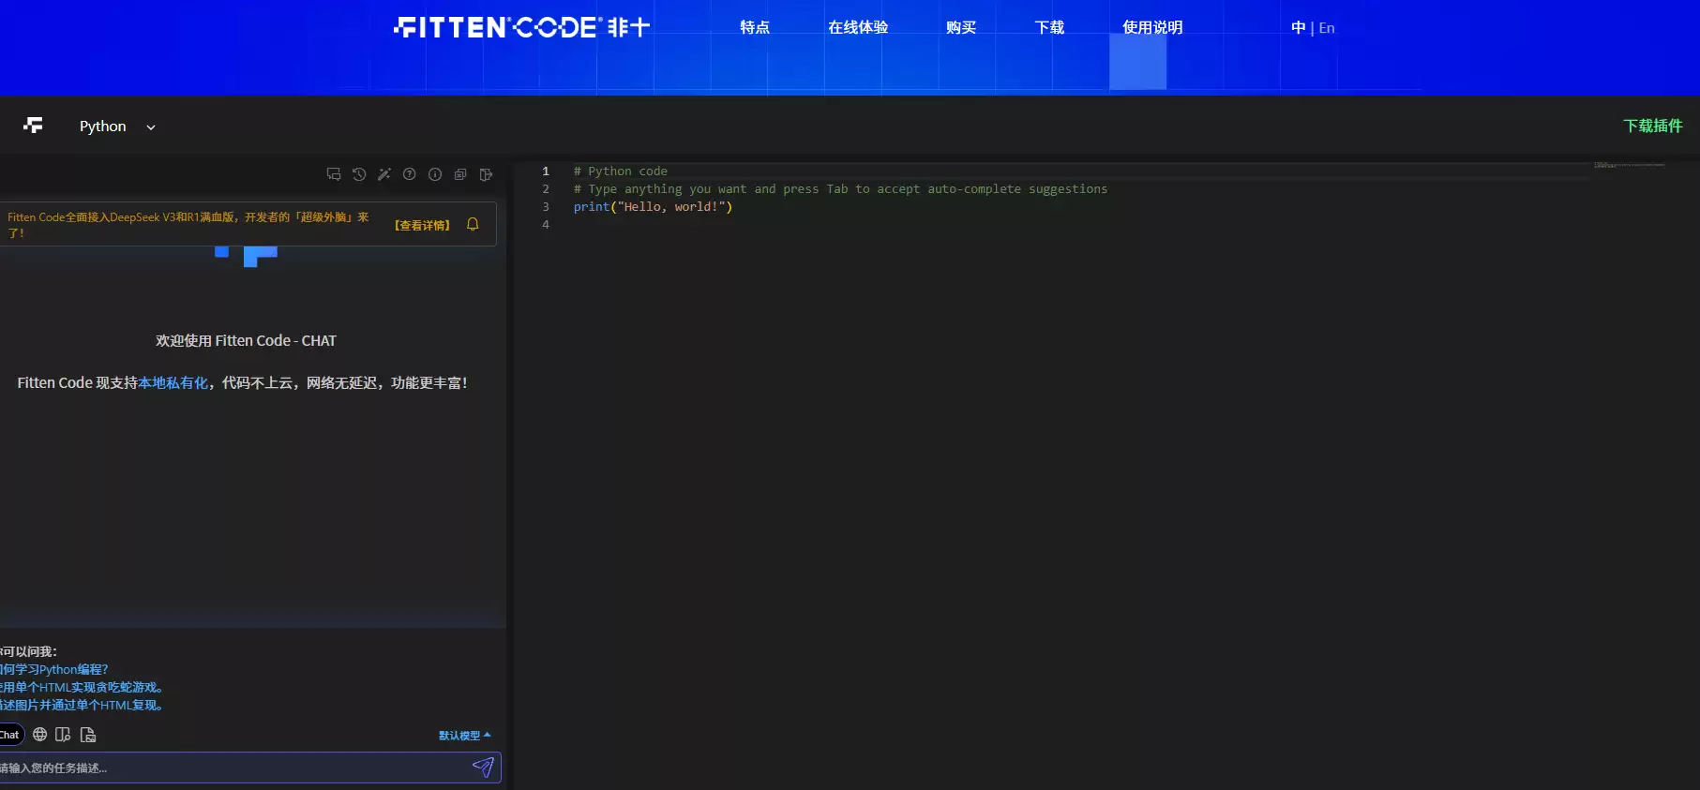Select suggestion 图片并通过单个HTML复现

[82, 705]
